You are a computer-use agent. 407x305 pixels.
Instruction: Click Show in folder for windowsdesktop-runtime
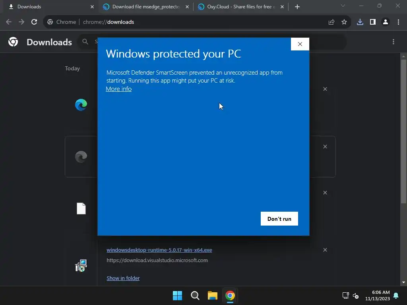pyautogui.click(x=123, y=278)
